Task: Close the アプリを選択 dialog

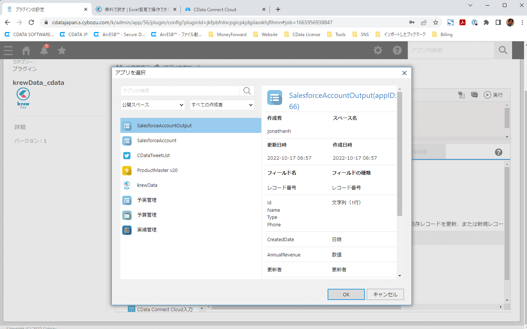Action: tap(404, 73)
